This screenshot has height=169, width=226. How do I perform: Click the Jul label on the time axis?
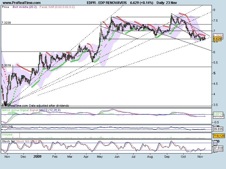point(133,157)
